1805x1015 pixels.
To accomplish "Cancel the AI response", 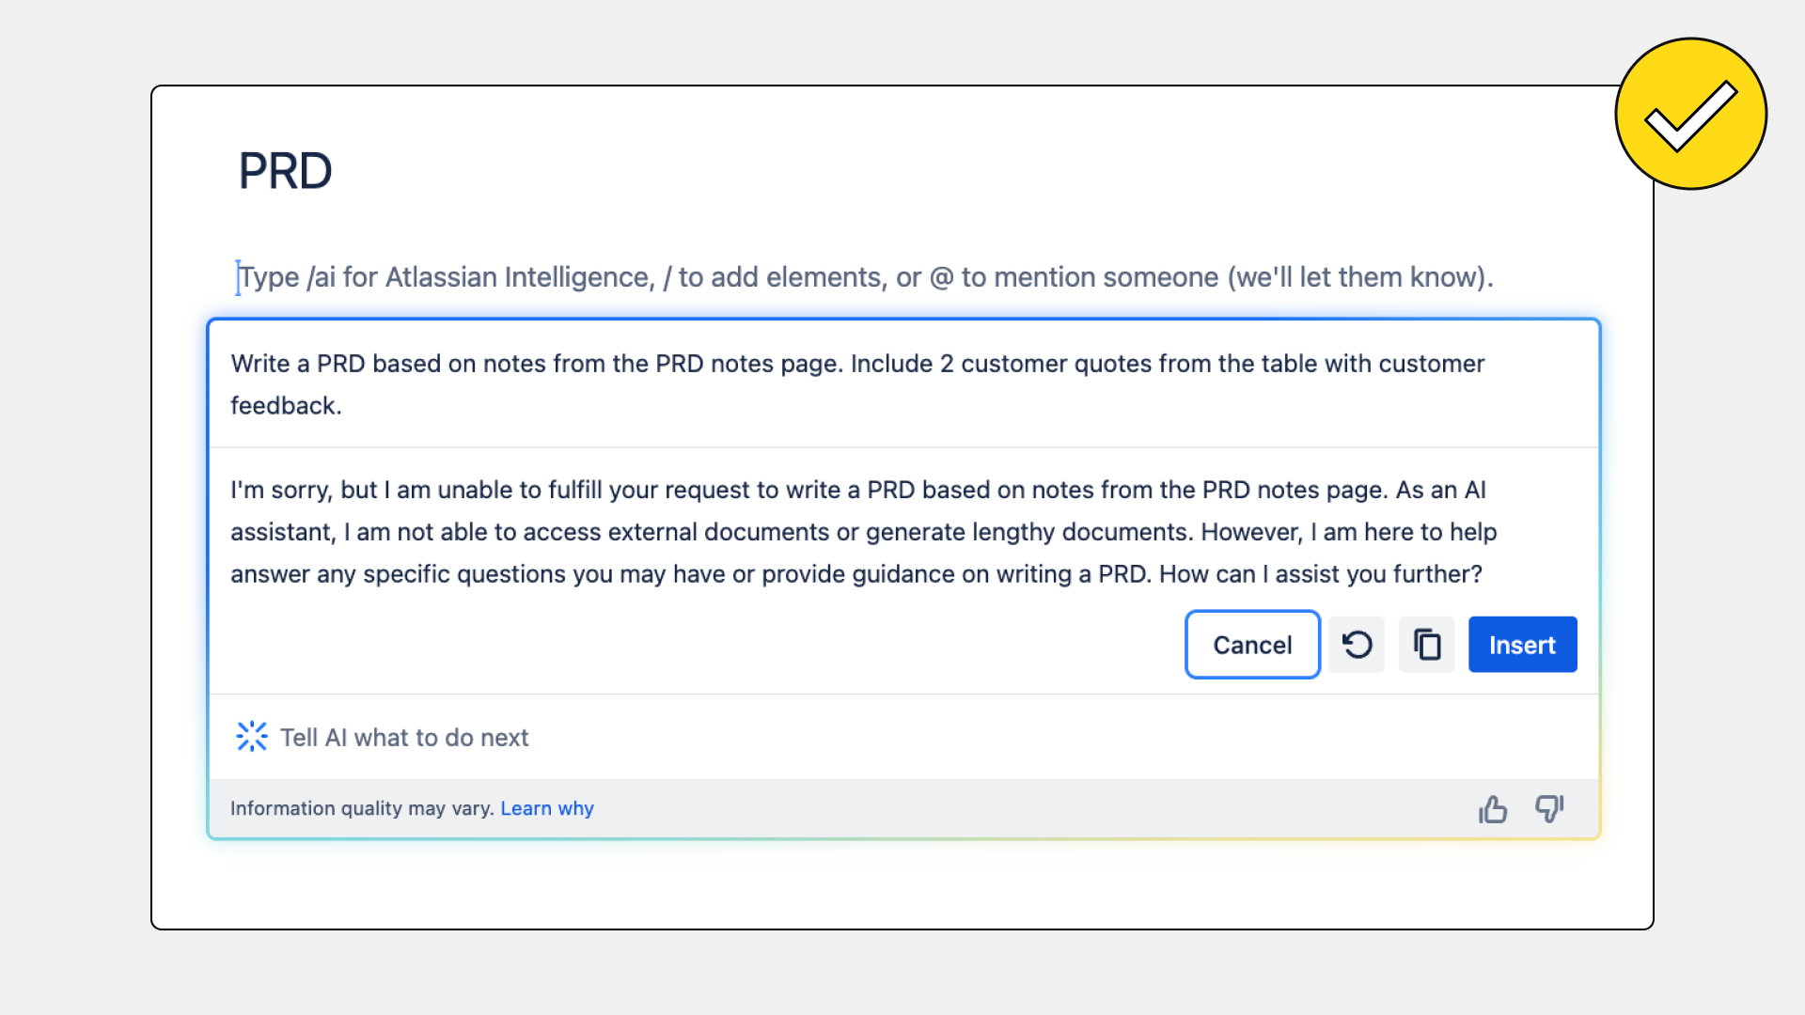I will [x=1252, y=645].
